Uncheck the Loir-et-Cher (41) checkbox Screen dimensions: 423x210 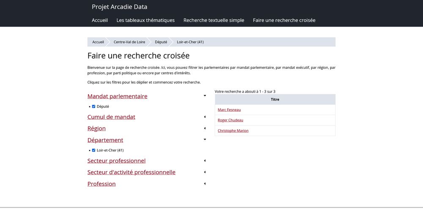point(94,150)
